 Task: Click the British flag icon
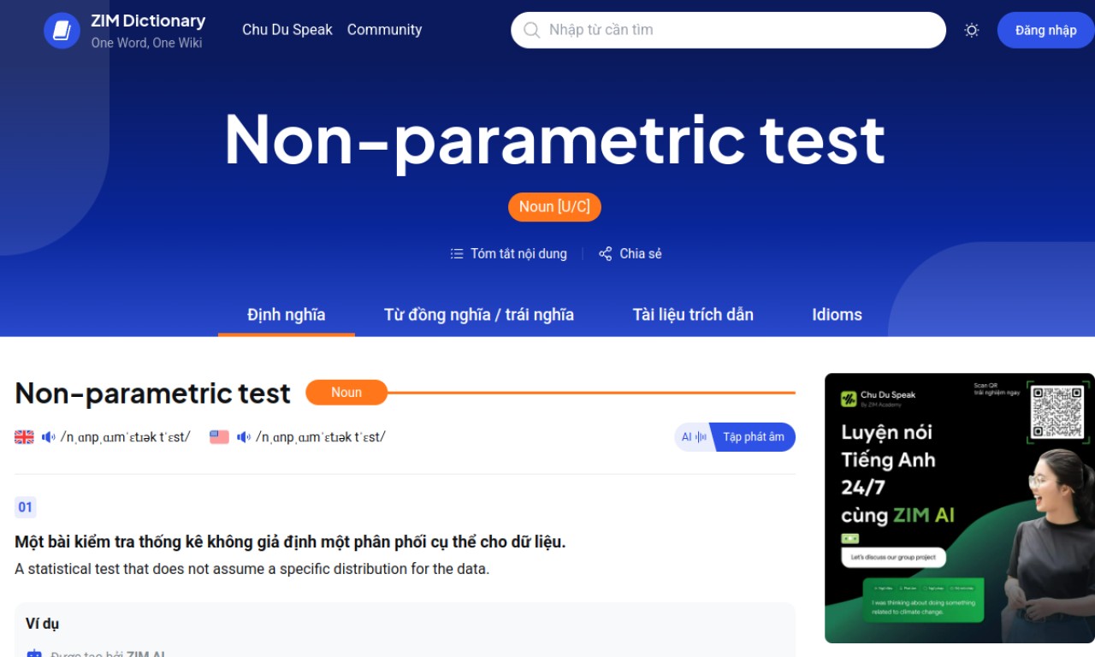tap(24, 437)
